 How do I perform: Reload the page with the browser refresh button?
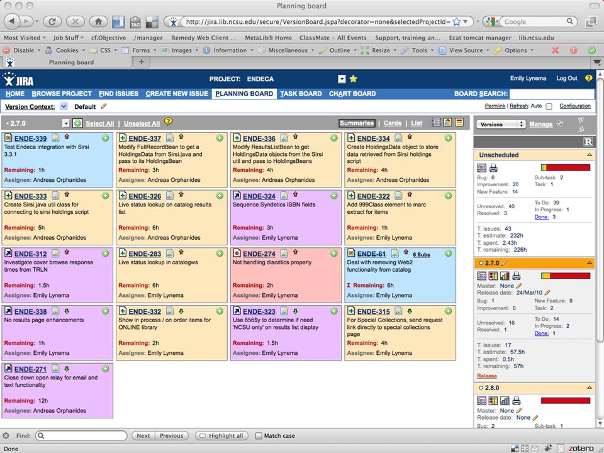point(52,21)
